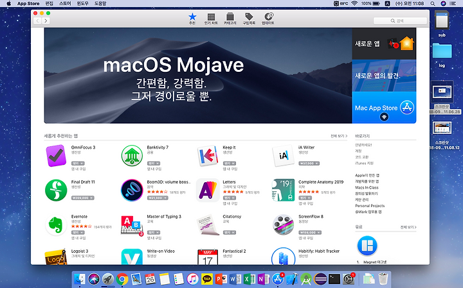Open the Window (윈도우) menu
The width and height of the screenshot is (463, 288).
pos(83,4)
